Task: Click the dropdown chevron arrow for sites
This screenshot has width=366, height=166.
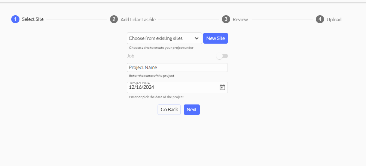Action: pyautogui.click(x=196, y=38)
